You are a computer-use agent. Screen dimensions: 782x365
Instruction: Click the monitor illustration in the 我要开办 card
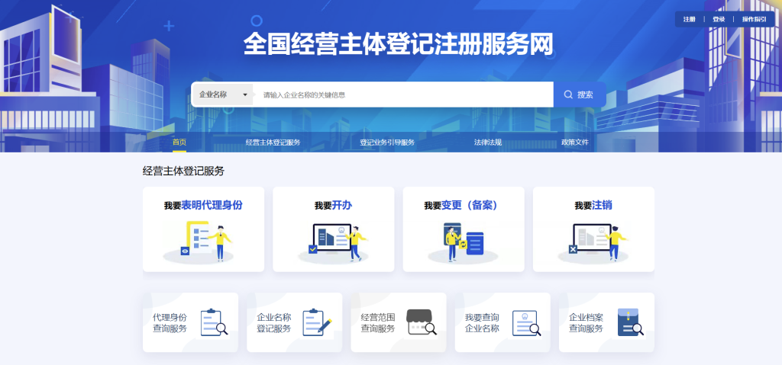coord(333,242)
